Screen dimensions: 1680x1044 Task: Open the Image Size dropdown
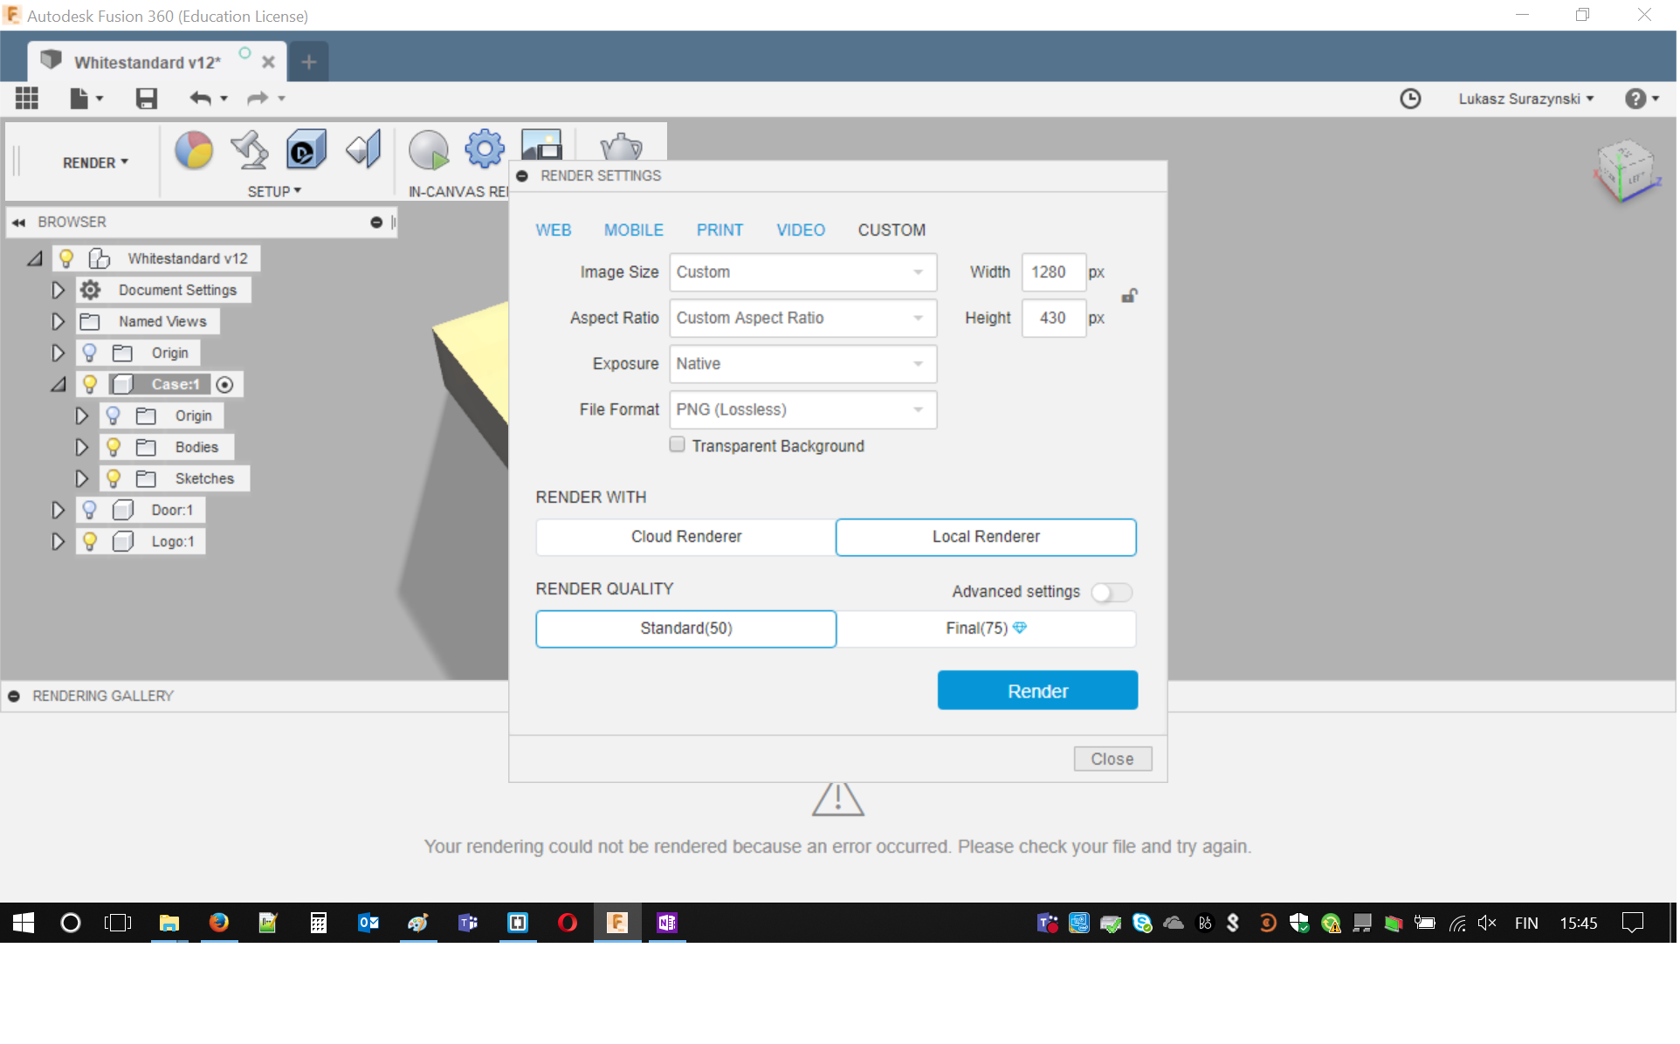[x=804, y=272]
